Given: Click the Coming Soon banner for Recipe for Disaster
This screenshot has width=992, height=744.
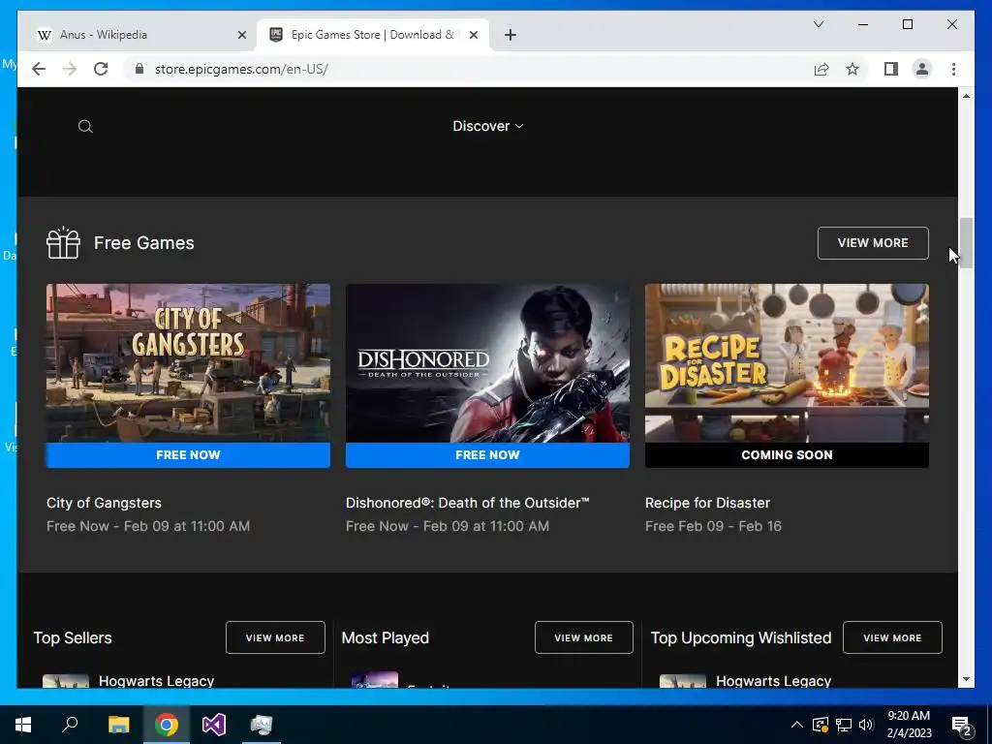Looking at the screenshot, I should [x=787, y=455].
